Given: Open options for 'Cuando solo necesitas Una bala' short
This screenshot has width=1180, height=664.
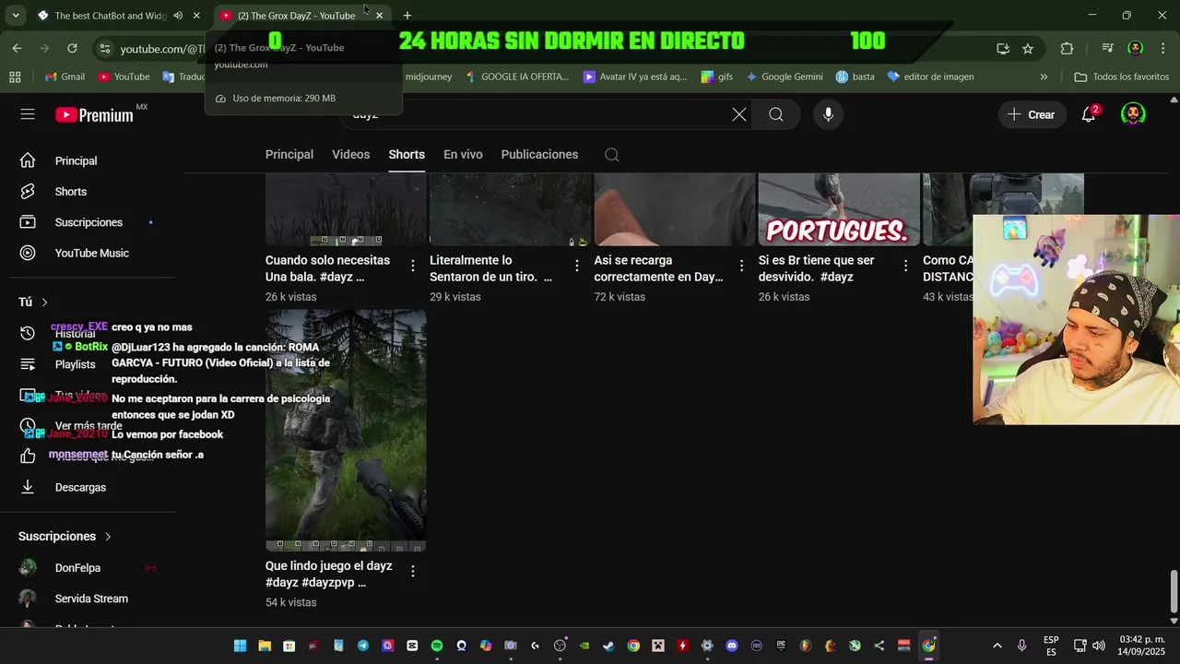Looking at the screenshot, I should coord(413,266).
